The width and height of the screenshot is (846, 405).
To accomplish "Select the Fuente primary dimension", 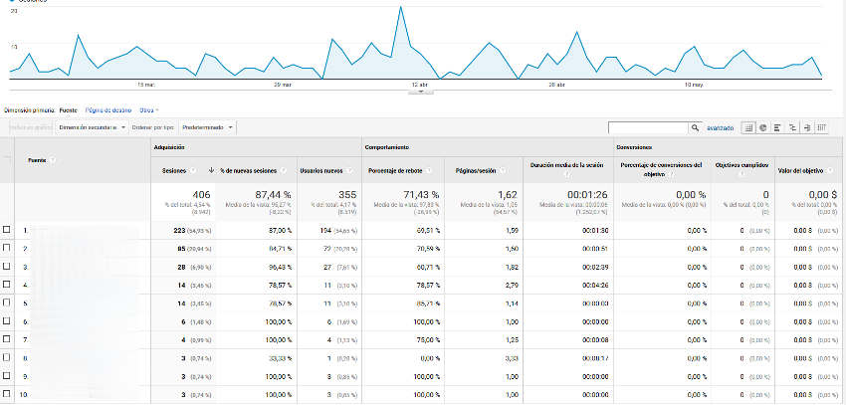I will pos(69,110).
